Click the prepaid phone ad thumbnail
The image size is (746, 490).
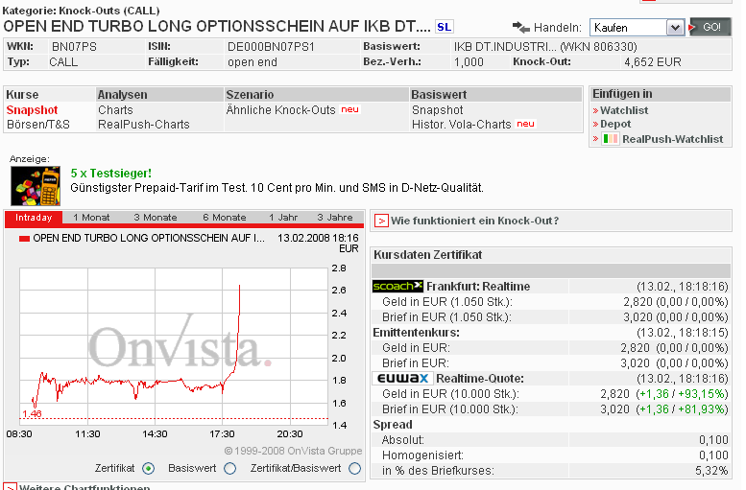click(x=36, y=186)
